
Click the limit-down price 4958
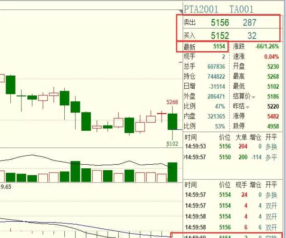(x=273, y=126)
